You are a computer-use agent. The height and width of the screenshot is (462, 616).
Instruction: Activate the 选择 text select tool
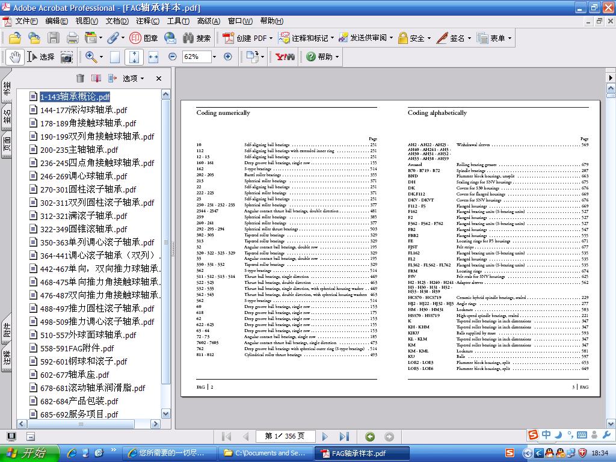pos(41,57)
